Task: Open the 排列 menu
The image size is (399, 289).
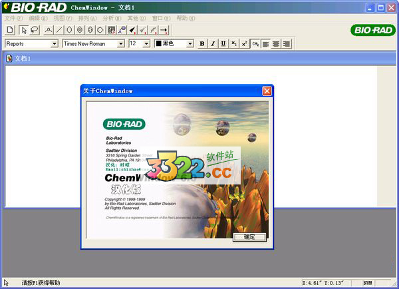Action: (88, 19)
